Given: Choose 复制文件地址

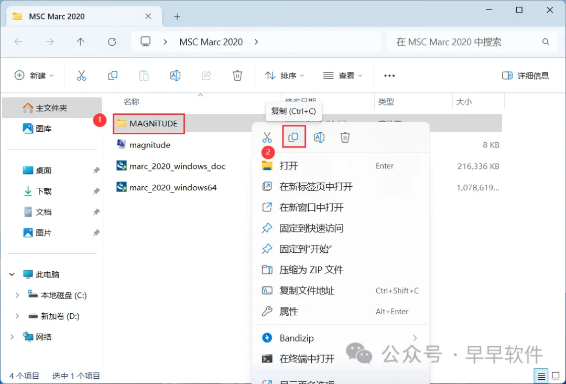Looking at the screenshot, I should click(x=341, y=291).
